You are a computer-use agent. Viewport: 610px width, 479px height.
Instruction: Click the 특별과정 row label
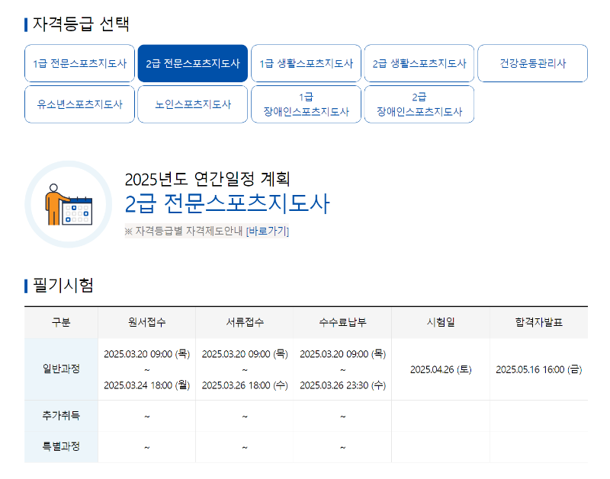point(61,447)
